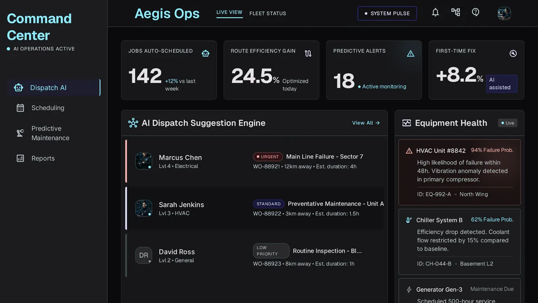Screen dimensions: 538x303
Task: Click the Live badge on Equipment Health
Action: pos(508,123)
